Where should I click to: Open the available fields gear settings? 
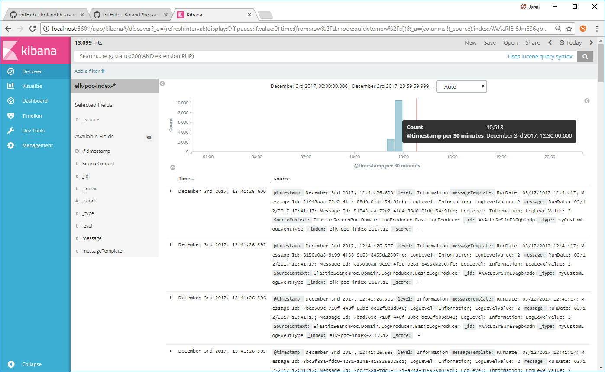149,138
